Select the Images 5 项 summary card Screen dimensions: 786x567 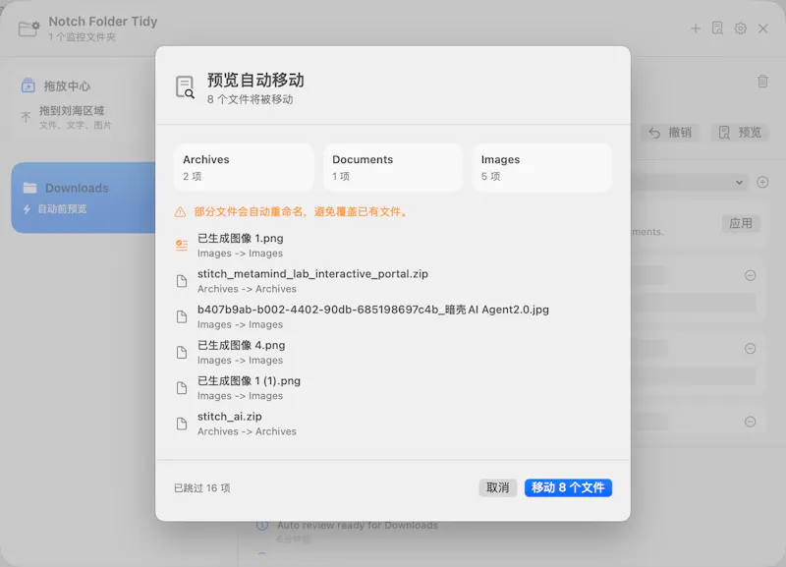pyautogui.click(x=542, y=167)
